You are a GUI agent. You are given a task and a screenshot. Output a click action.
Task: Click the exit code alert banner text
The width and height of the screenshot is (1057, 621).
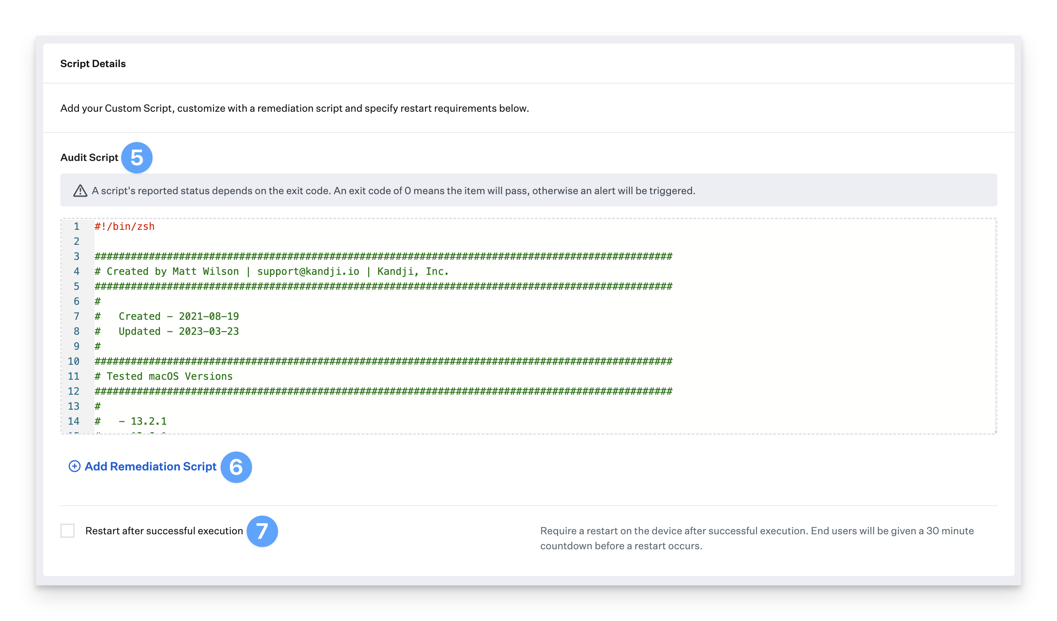click(x=393, y=191)
